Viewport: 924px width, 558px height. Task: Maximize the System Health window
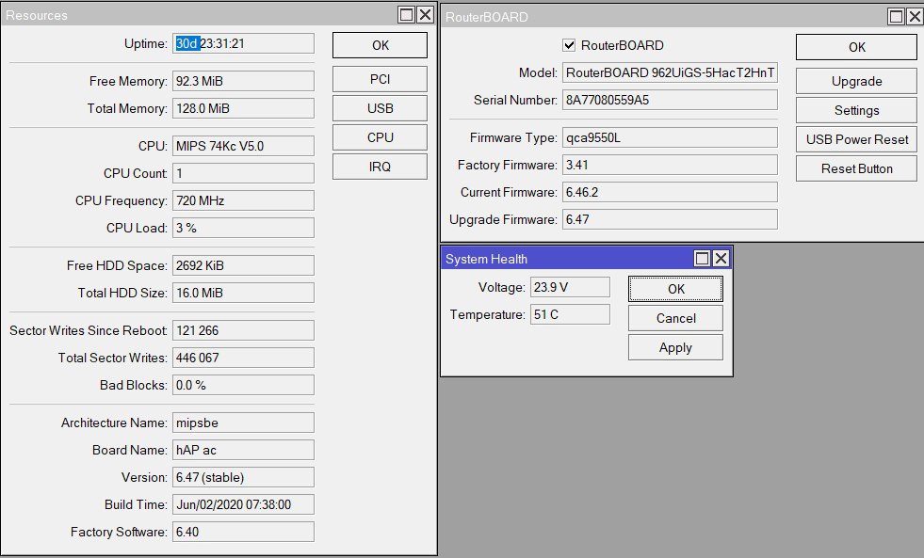click(702, 259)
